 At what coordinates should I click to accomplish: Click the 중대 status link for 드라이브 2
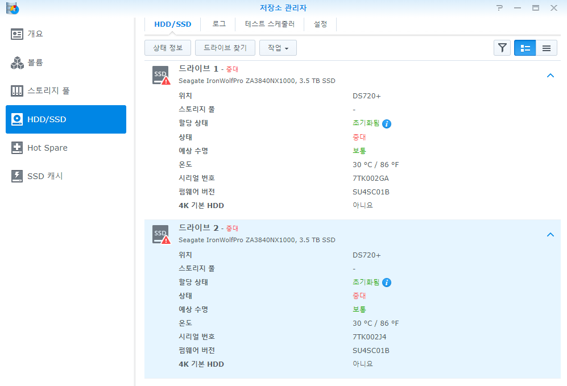[x=359, y=296]
